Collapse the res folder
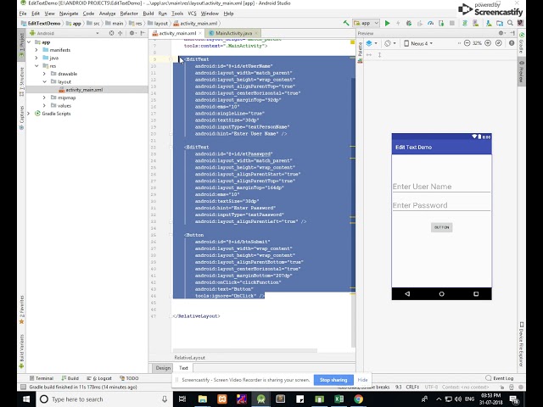This screenshot has height=407, width=543. pyautogui.click(x=36, y=66)
